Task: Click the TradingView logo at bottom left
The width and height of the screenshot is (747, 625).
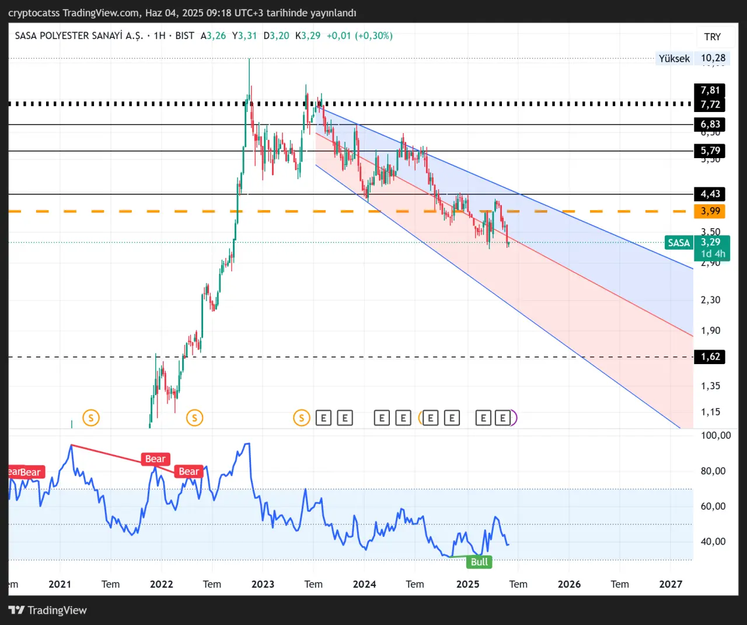Action: 48,610
